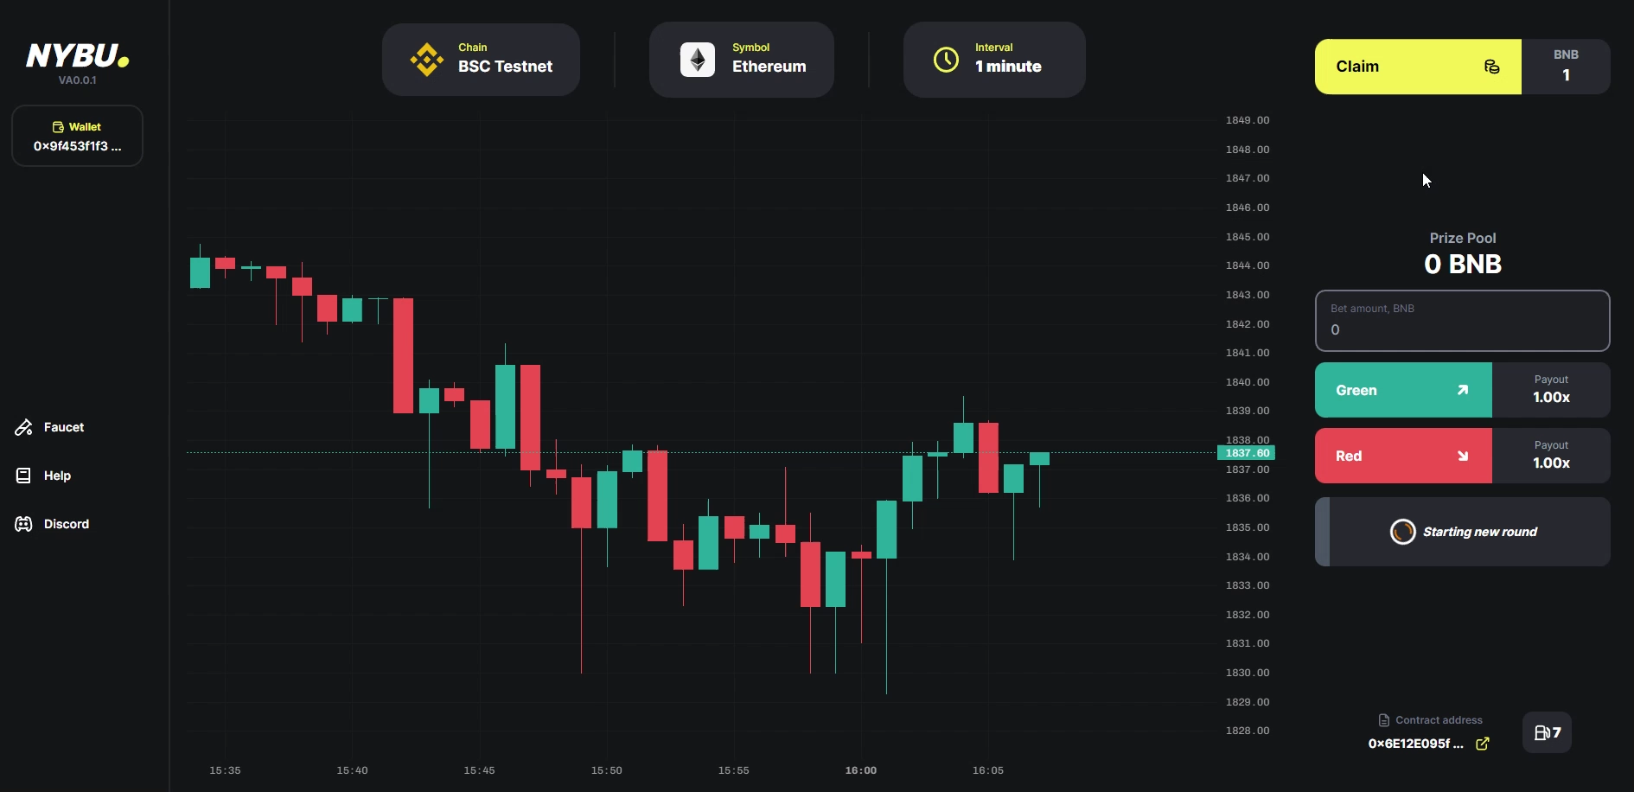Click the gas pump indicator
1634x792 pixels.
1547,732
